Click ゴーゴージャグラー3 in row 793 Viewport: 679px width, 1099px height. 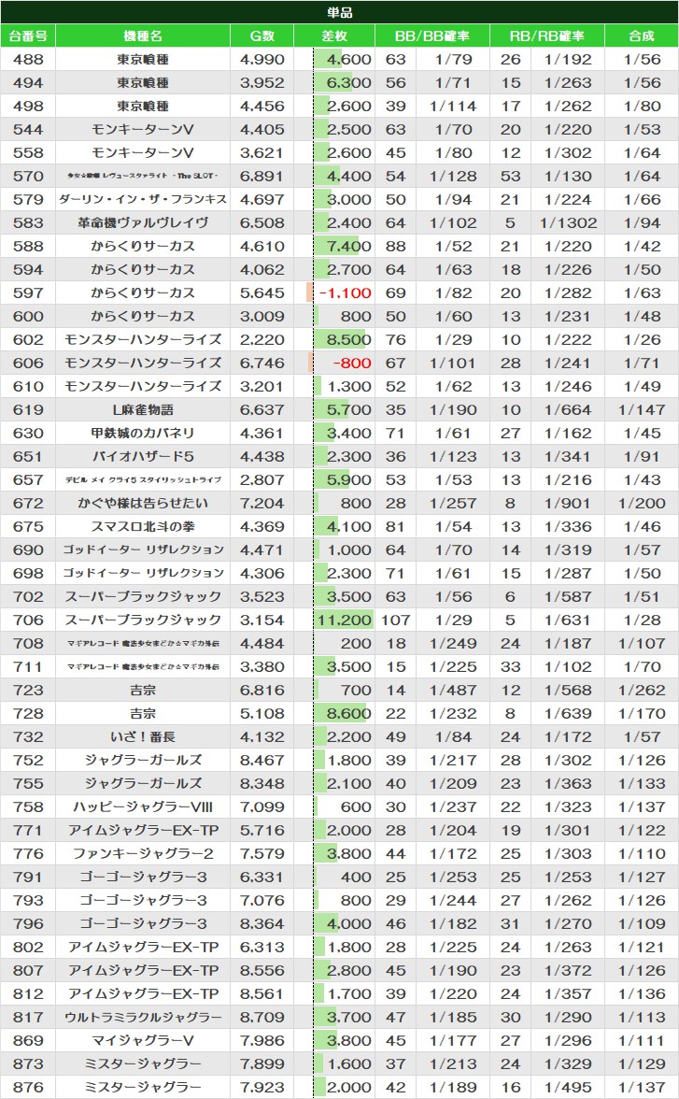[143, 900]
